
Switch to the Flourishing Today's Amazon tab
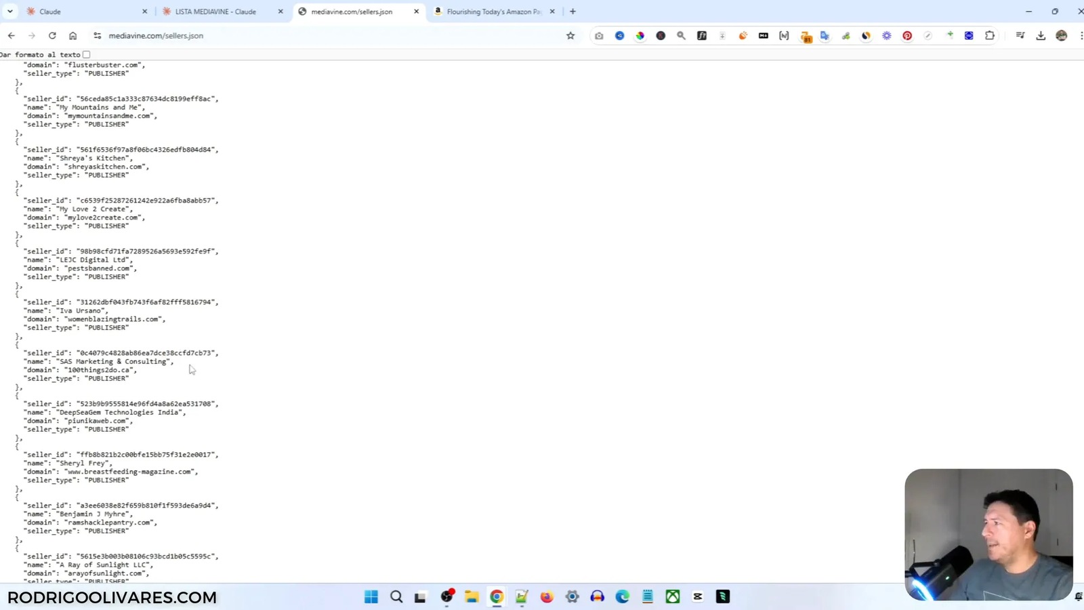click(x=493, y=12)
